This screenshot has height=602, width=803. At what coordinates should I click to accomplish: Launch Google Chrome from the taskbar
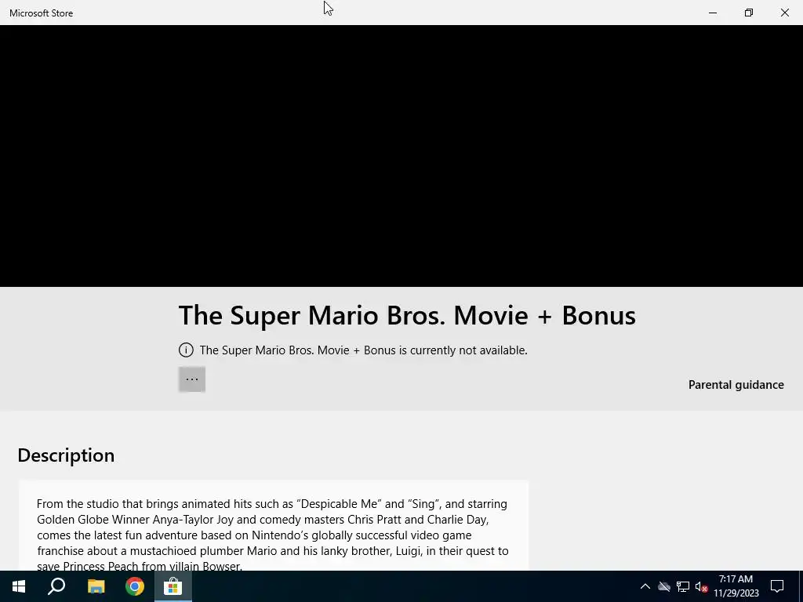pyautogui.click(x=135, y=586)
